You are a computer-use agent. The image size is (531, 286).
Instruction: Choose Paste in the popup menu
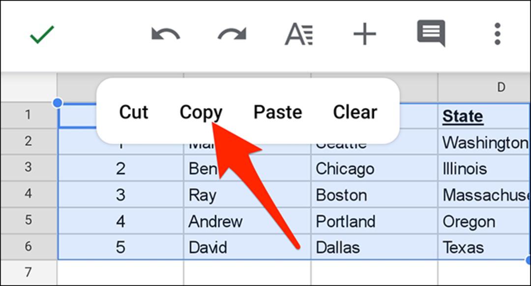coord(278,112)
